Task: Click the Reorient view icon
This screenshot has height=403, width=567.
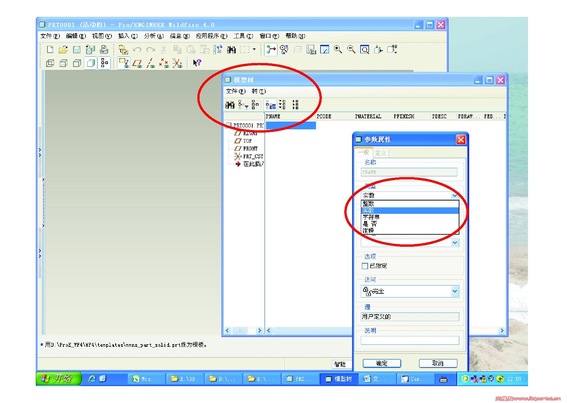Action: (378, 49)
